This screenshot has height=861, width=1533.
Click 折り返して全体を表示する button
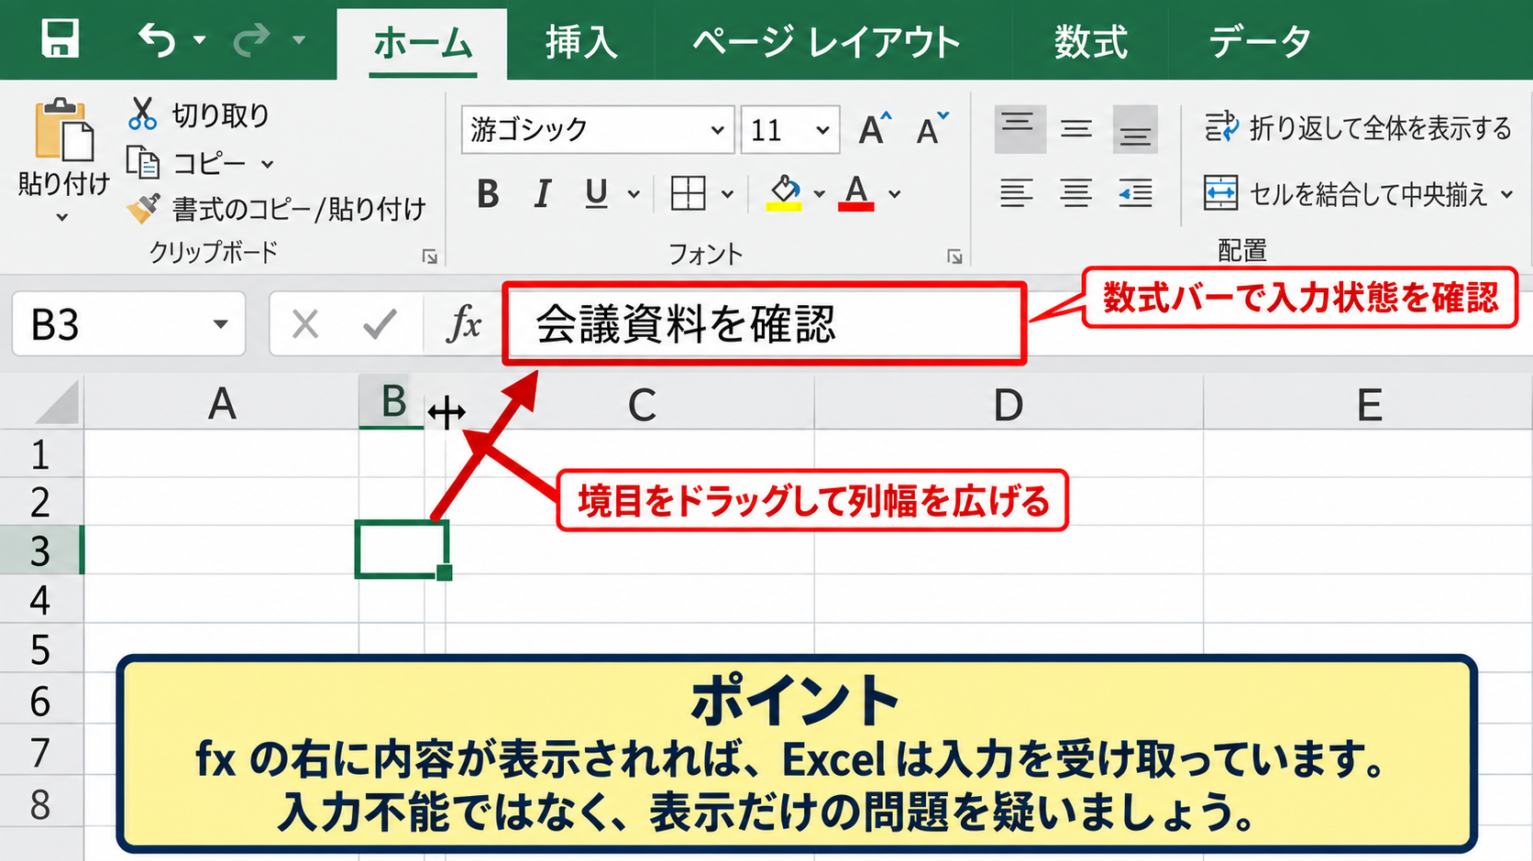pos(1358,128)
